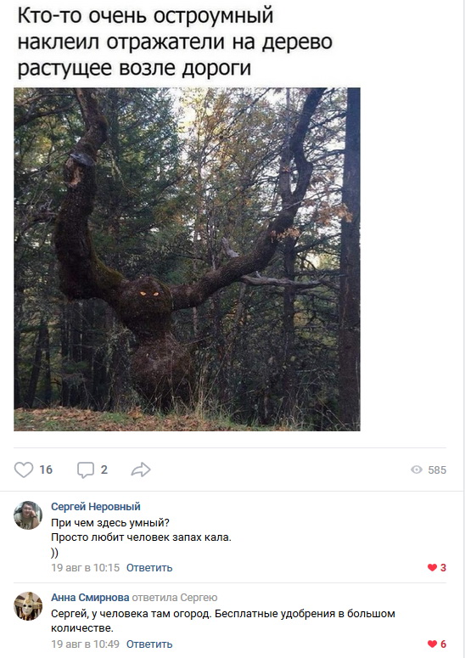Reply to Анна's comment with Ответить
This screenshot has height=658, width=465.
tap(149, 644)
